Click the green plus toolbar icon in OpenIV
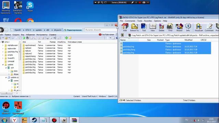The image size is (219, 123). pyautogui.click(x=66, y=38)
